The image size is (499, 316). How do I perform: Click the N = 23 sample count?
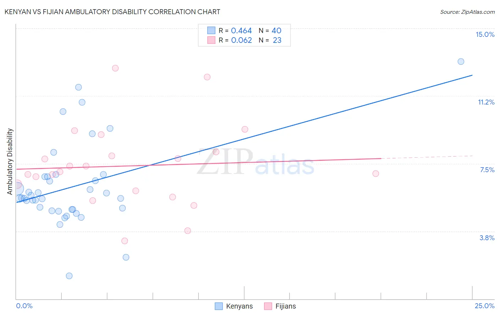[270, 40]
